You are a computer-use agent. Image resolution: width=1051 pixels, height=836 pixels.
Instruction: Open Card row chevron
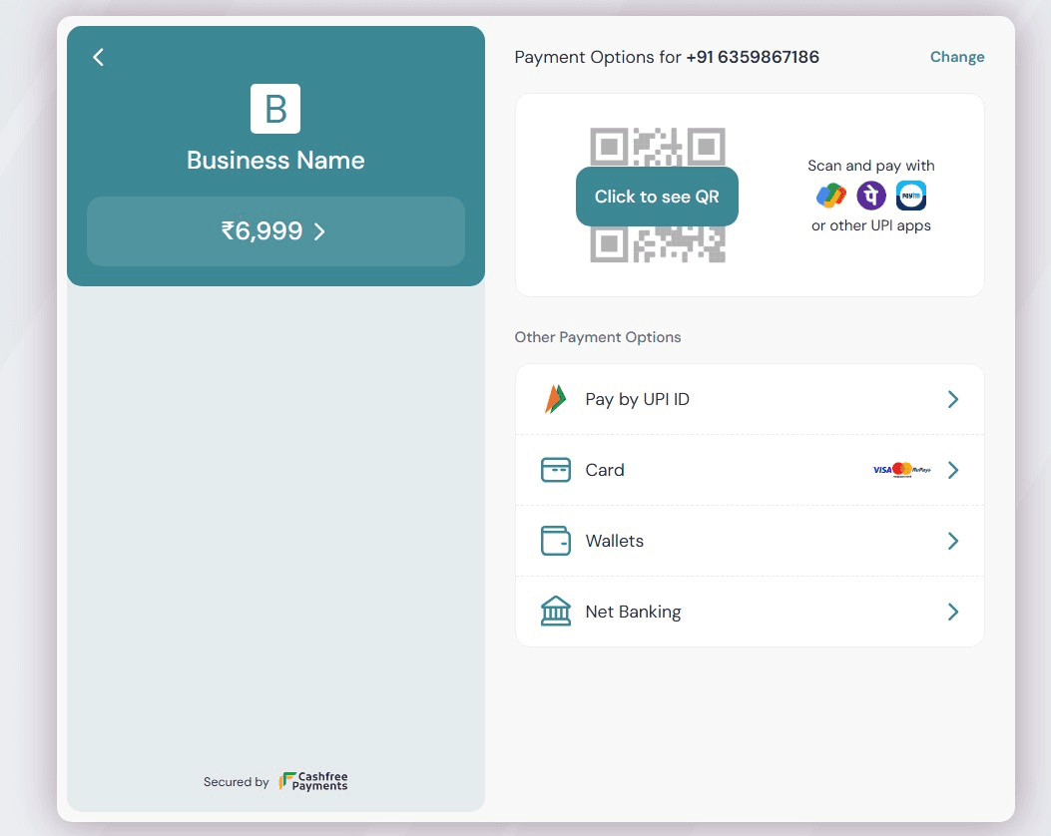[952, 470]
